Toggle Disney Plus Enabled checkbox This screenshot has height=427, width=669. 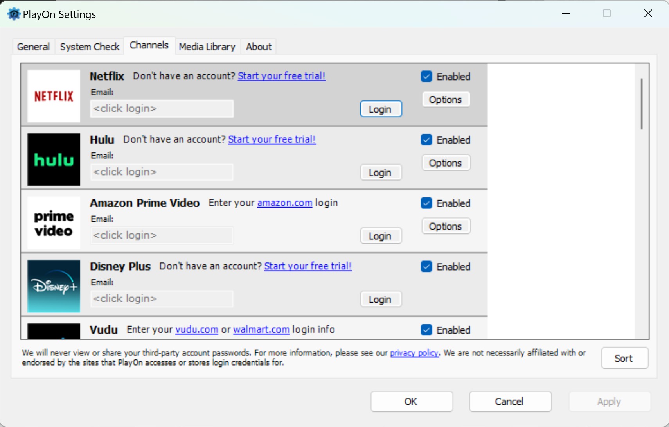click(426, 266)
